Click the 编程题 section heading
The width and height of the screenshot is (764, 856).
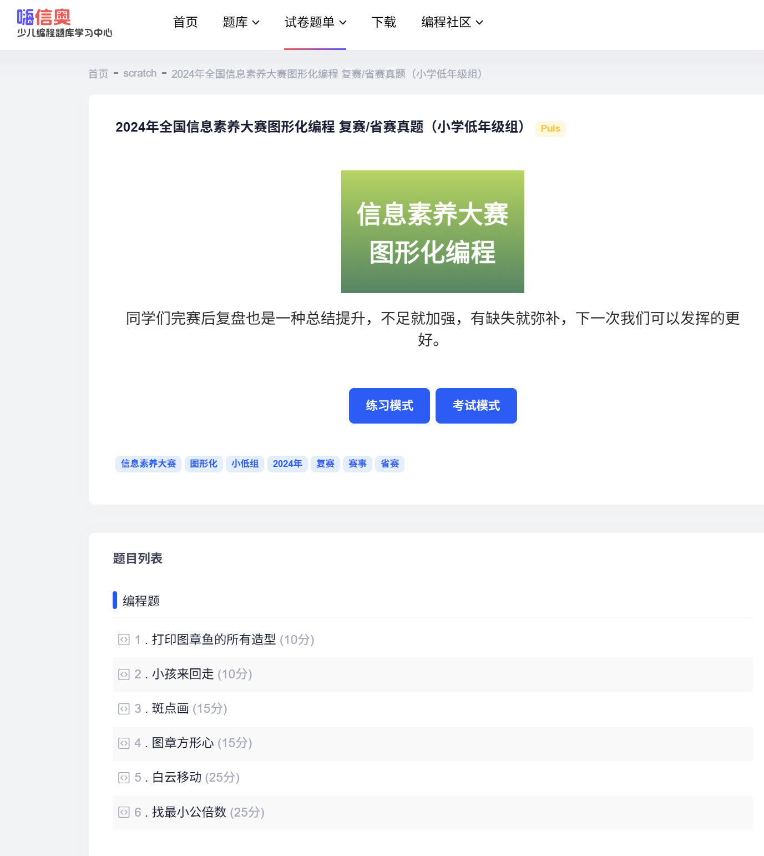point(141,601)
